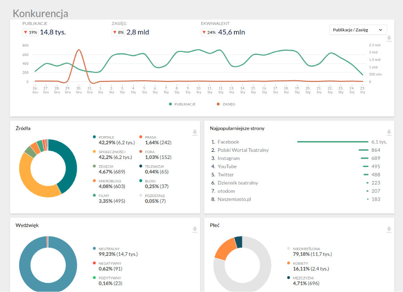Image resolution: width=403 pixels, height=292 pixels.
Task: Open Polski Wortal Teatralny entry
Action: coord(243,150)
